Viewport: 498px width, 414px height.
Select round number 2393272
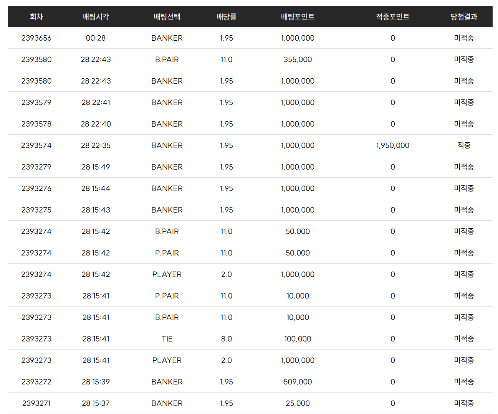[36, 382]
